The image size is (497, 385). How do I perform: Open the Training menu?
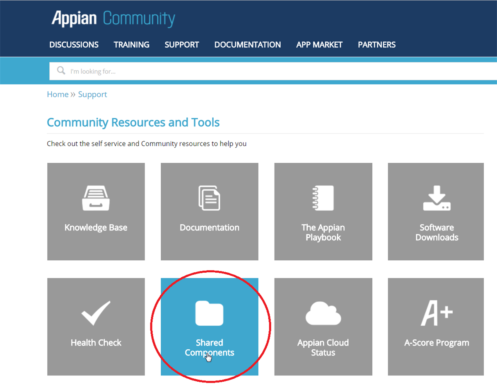(132, 45)
